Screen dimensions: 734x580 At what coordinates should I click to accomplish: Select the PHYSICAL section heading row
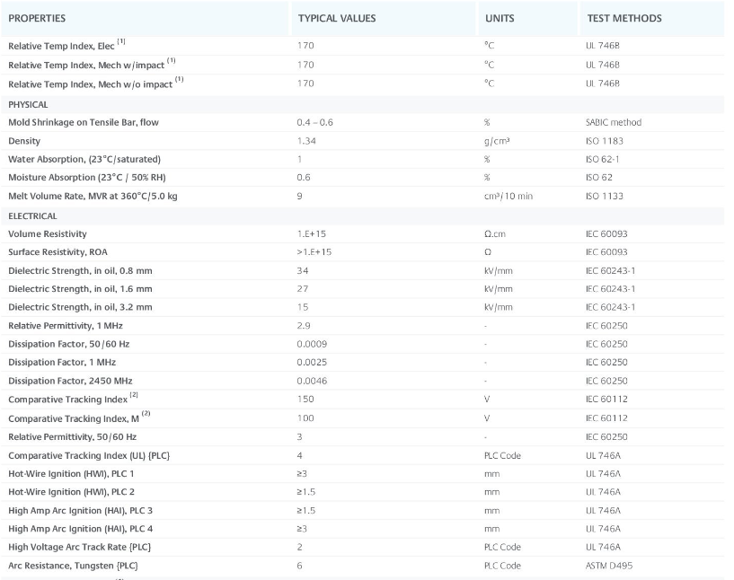point(28,104)
